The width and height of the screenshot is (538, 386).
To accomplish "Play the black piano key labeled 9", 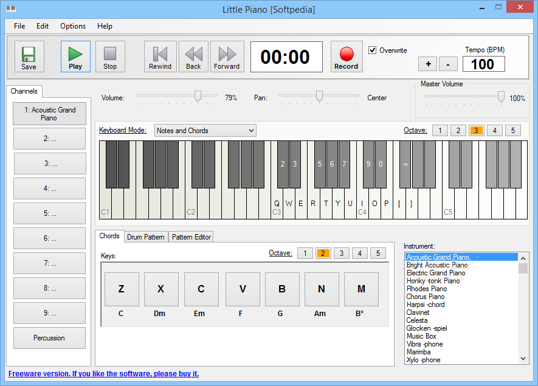I will 368,164.
